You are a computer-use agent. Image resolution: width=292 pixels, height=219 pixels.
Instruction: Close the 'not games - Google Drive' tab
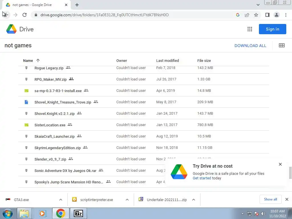pos(66,5)
